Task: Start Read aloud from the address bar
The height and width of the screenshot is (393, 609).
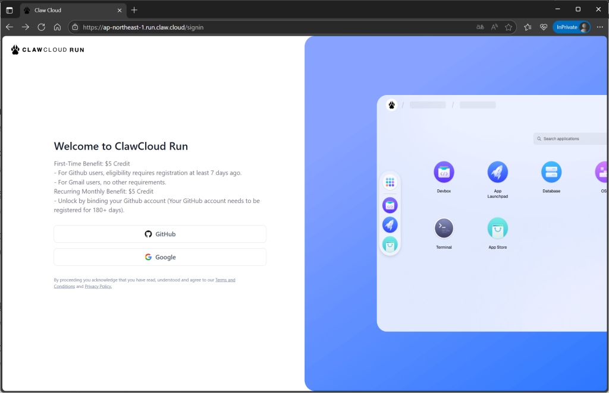Action: 494,27
